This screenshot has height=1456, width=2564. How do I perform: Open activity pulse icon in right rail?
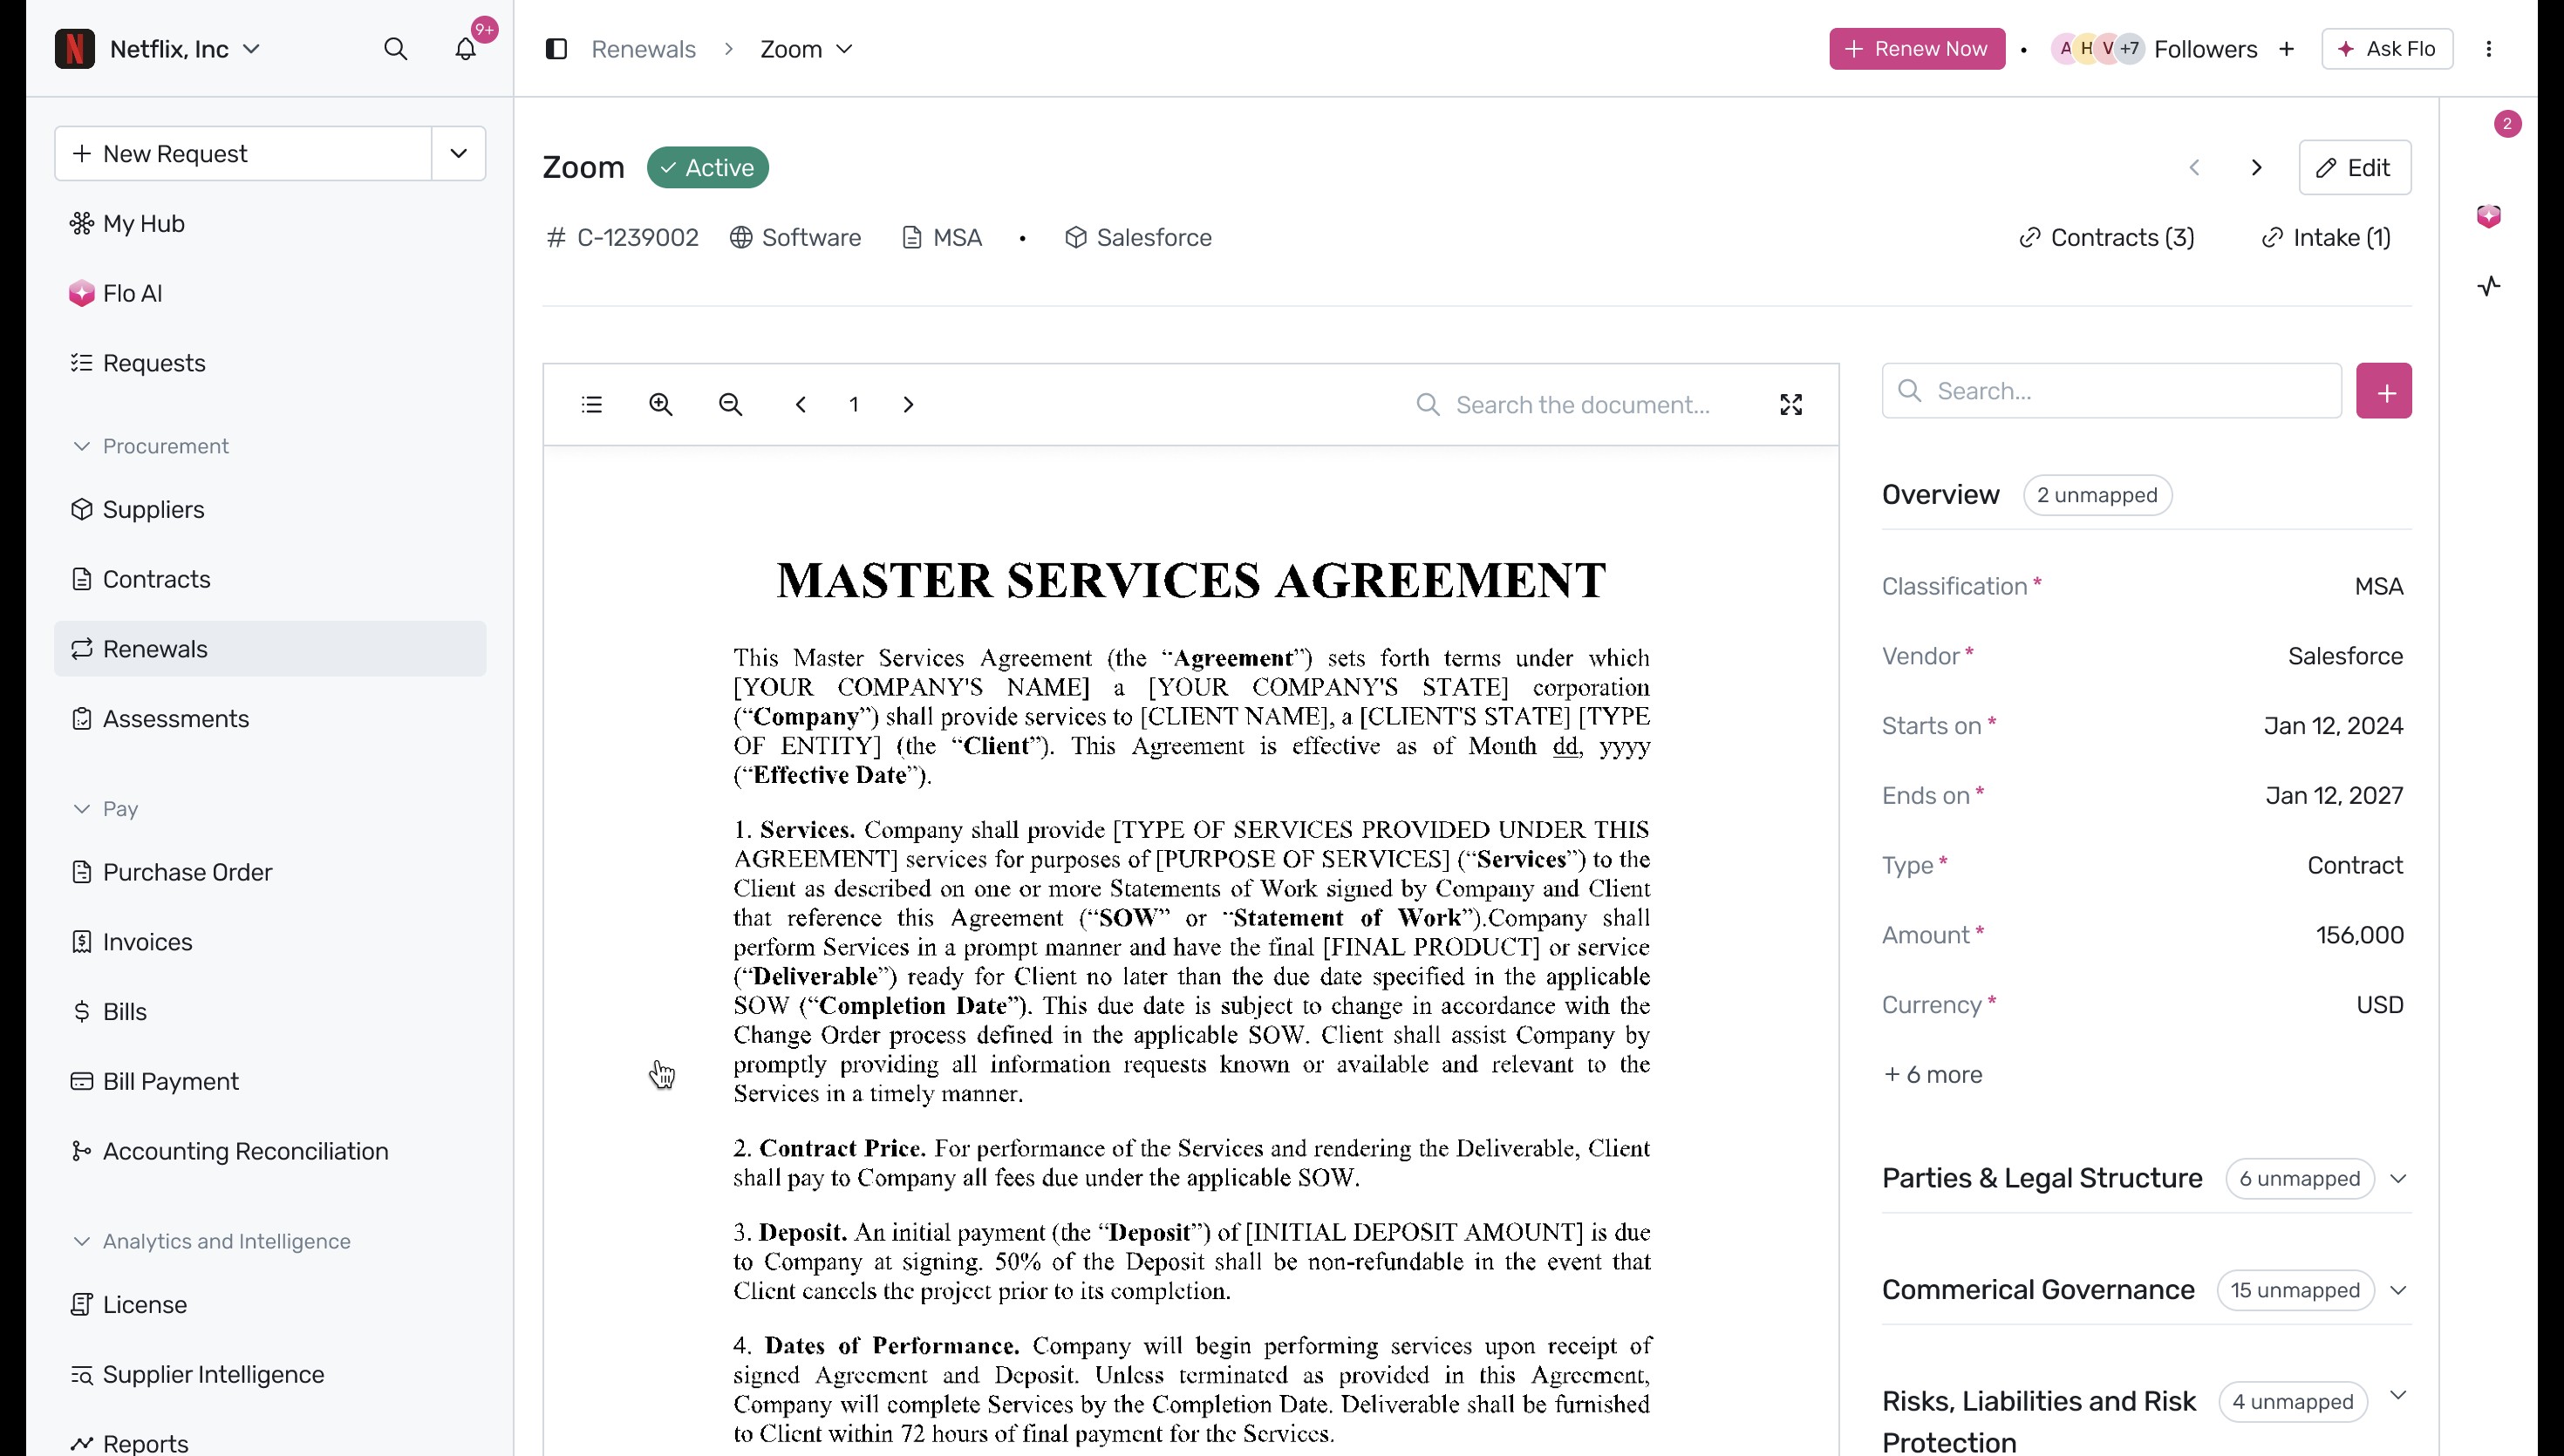(2489, 286)
